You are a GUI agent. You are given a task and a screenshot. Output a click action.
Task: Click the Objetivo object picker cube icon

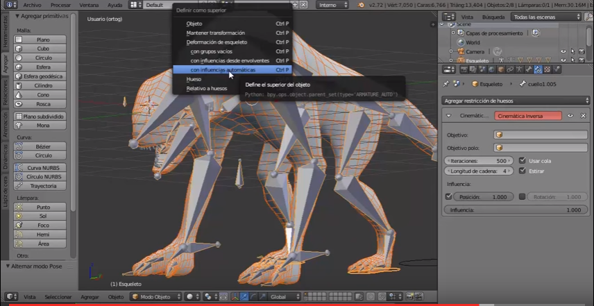498,135
